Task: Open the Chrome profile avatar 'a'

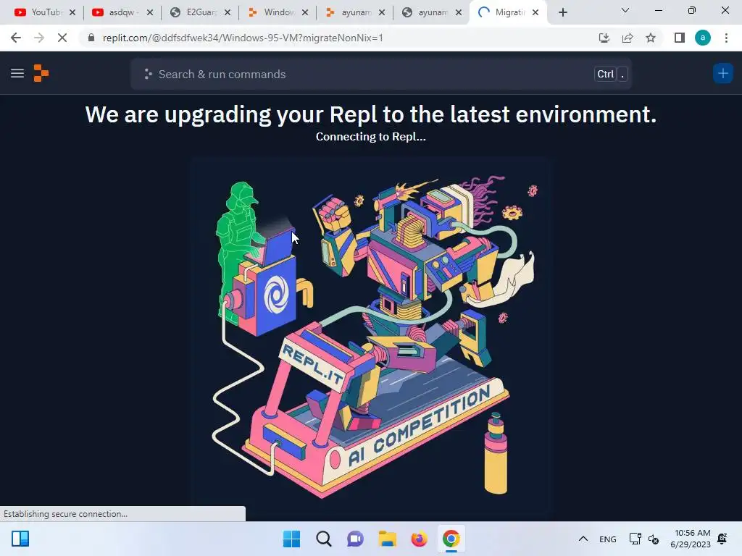Action: (703, 38)
